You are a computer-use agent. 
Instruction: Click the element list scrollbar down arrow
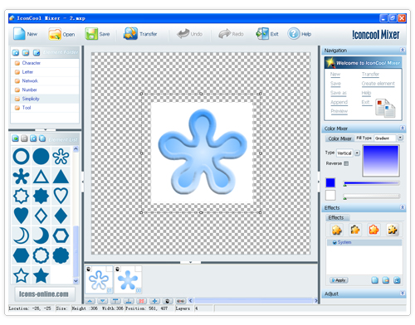pyautogui.click(x=76, y=281)
